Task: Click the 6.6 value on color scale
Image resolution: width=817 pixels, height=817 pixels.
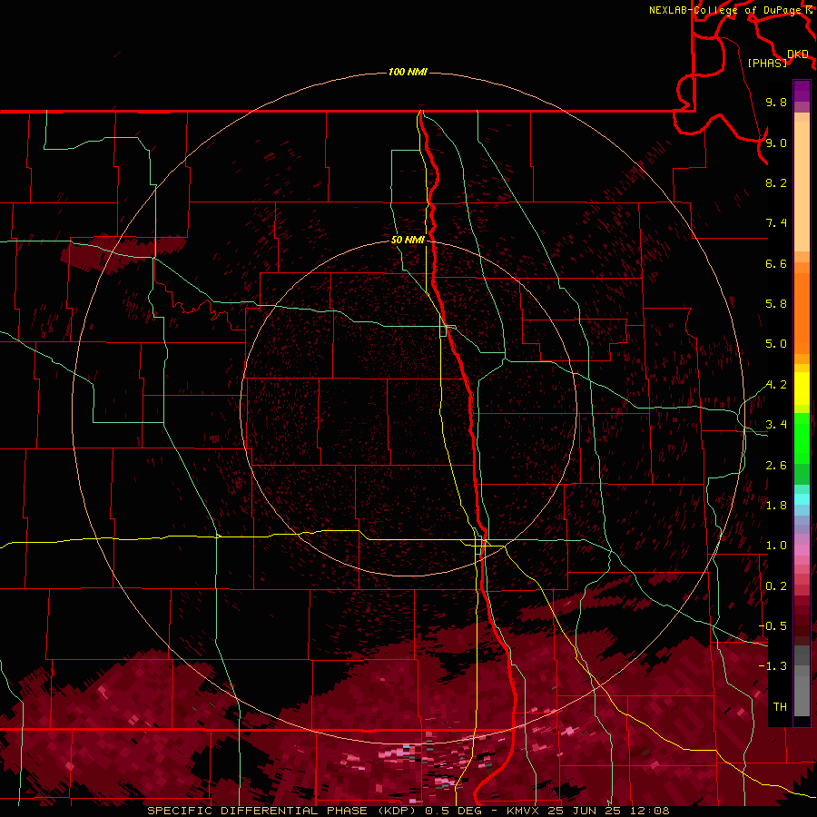Action: point(776,263)
